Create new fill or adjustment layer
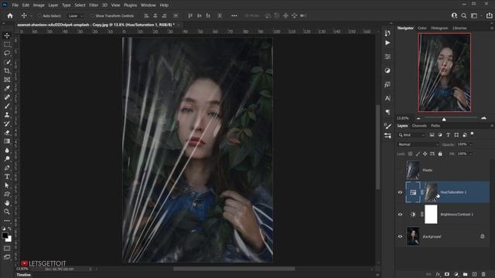The height and width of the screenshot is (278, 495). pos(456,274)
